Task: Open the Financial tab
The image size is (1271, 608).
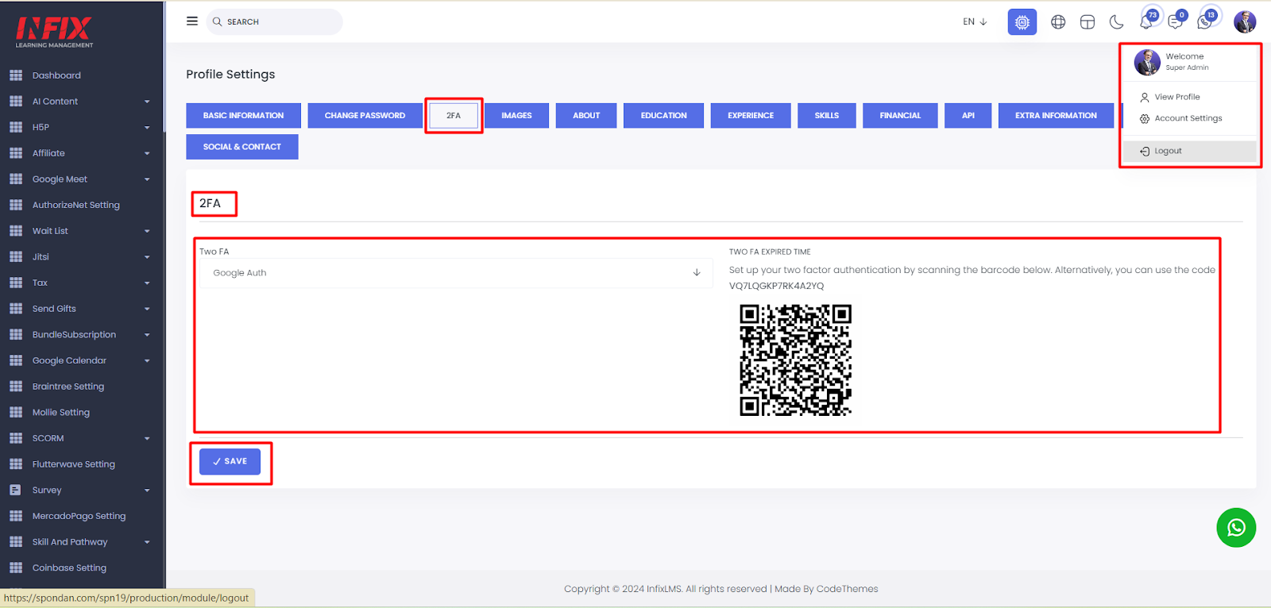Action: 900,115
